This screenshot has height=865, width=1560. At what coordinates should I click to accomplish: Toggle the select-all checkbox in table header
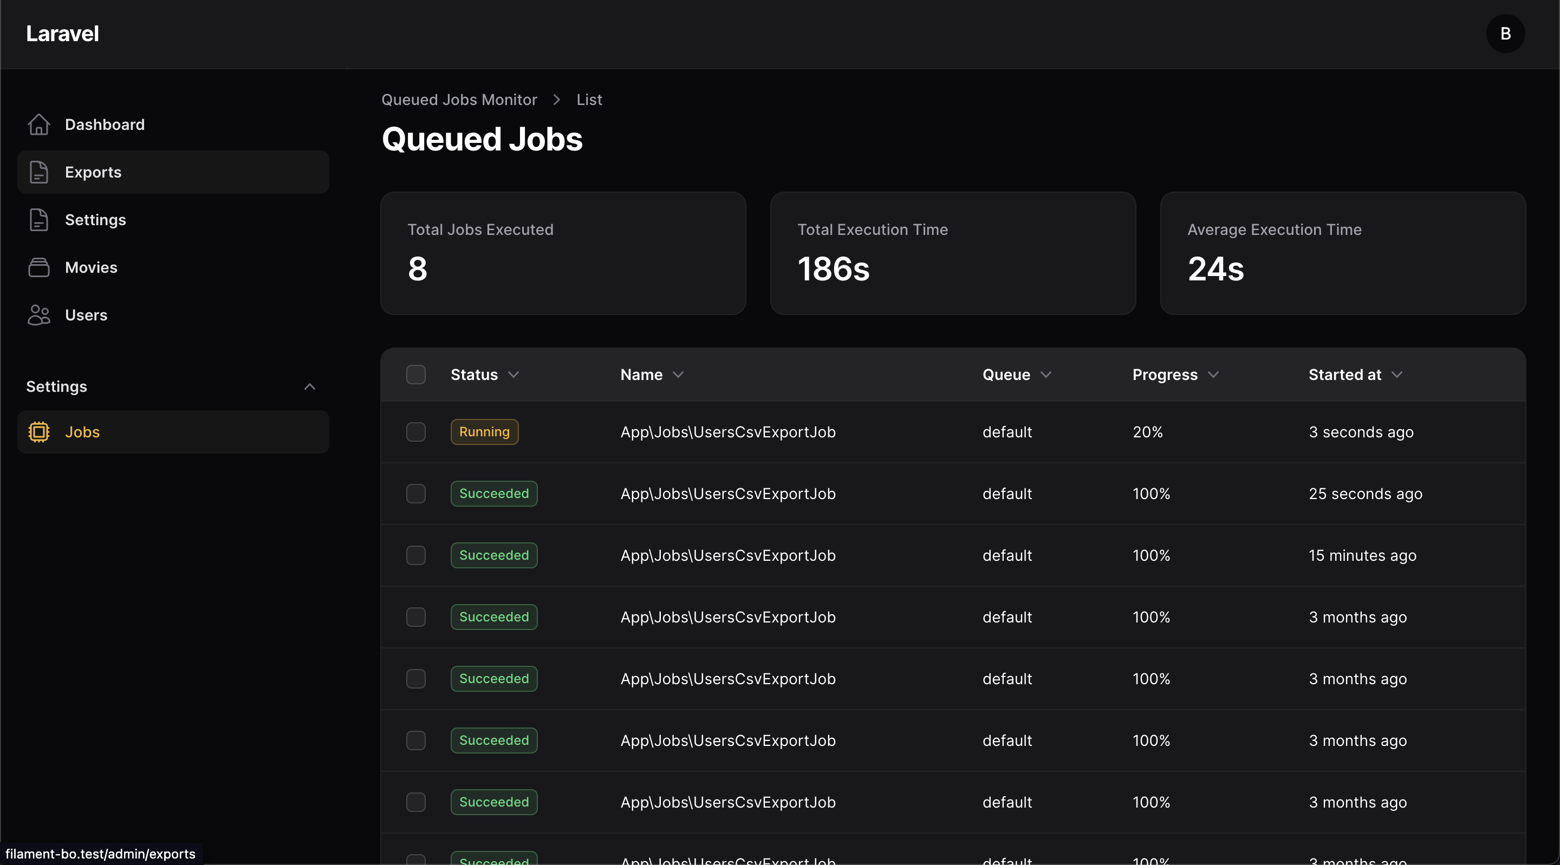[x=415, y=375]
